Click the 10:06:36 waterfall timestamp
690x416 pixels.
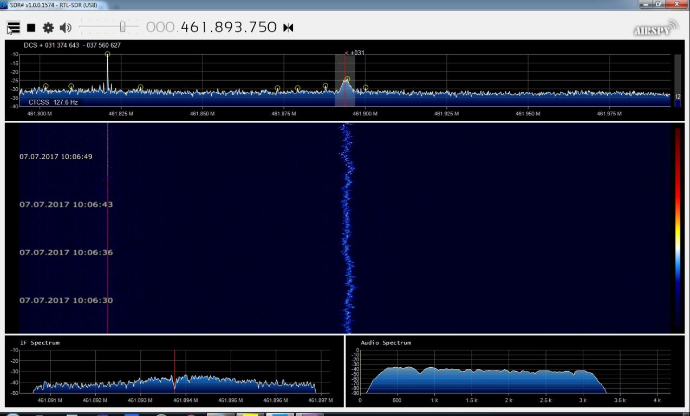tap(66, 252)
